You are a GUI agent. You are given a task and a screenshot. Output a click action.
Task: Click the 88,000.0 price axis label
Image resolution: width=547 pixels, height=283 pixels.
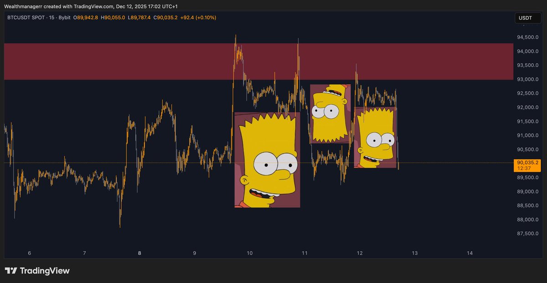527,220
